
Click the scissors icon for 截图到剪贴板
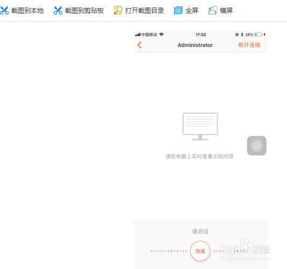click(58, 10)
